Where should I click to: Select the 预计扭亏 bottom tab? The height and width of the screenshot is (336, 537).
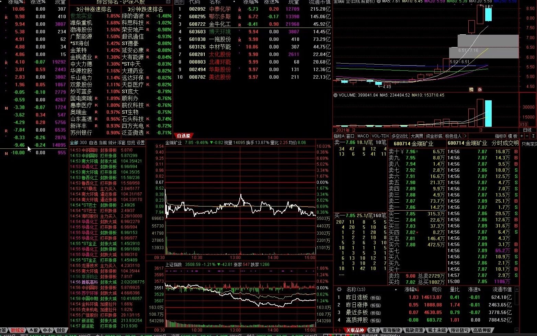pos(460,331)
